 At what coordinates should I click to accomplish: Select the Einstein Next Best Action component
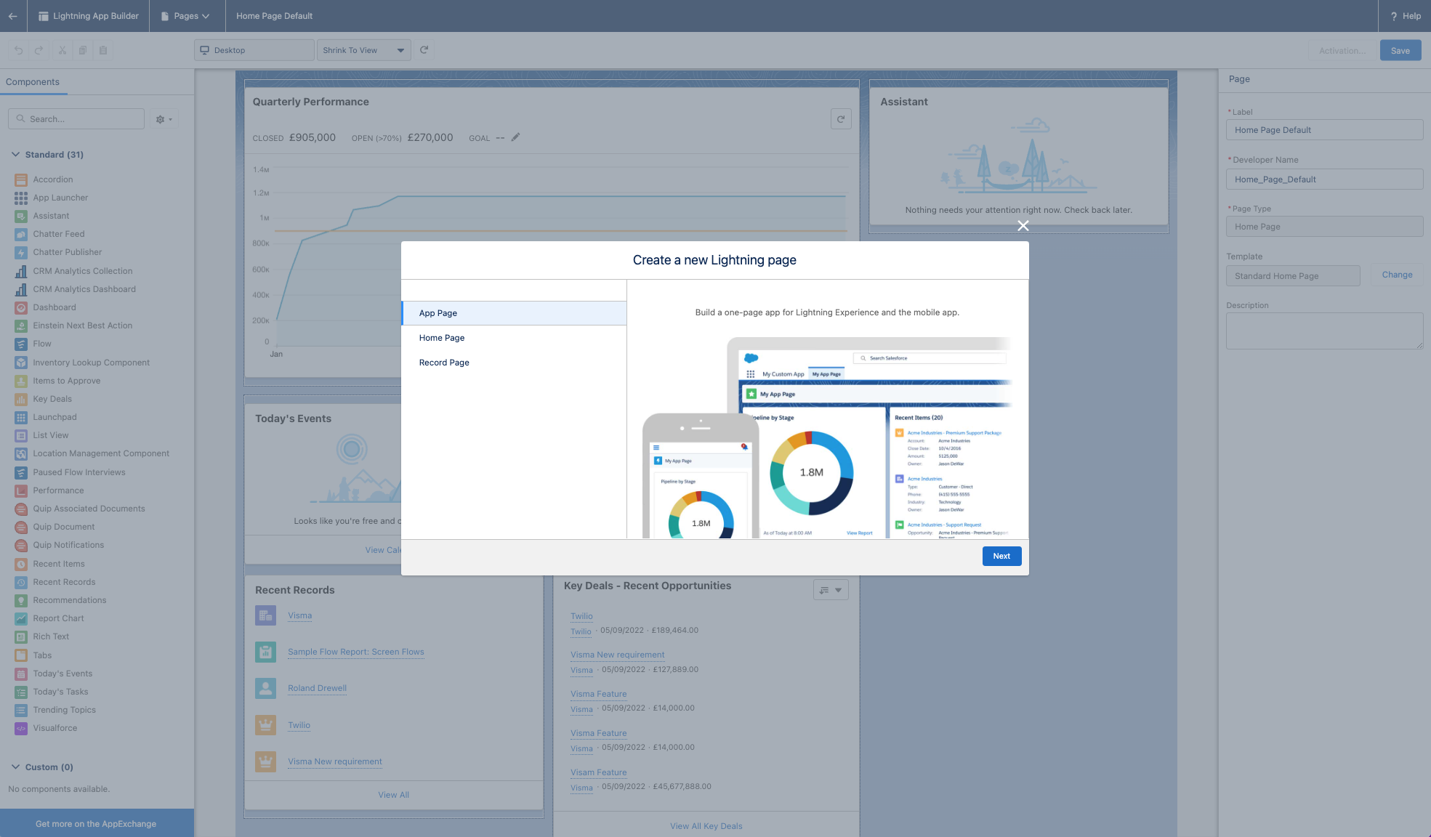pyautogui.click(x=83, y=325)
